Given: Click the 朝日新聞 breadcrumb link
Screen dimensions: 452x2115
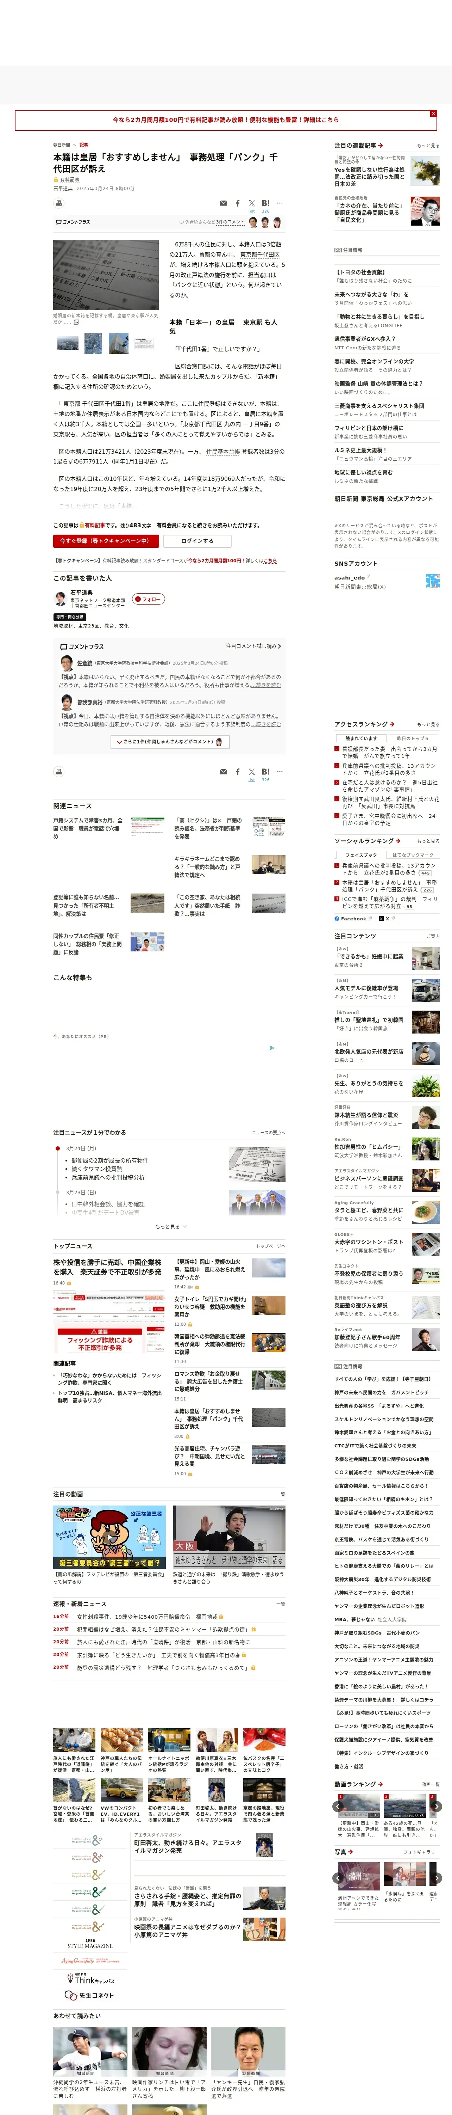Looking at the screenshot, I should [x=62, y=145].
